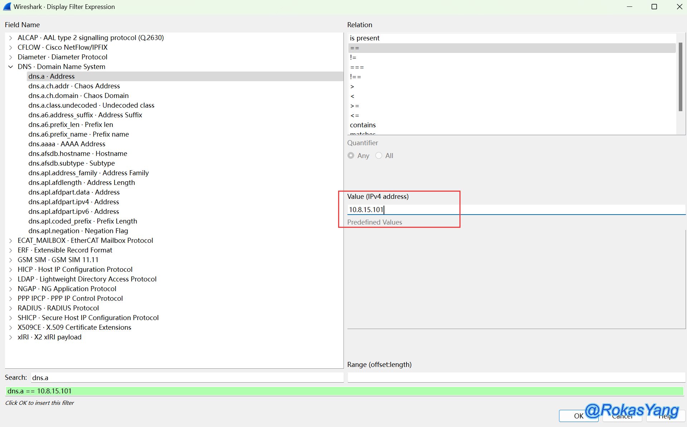Expand the GSM SIM 11.11 node
This screenshot has height=427, width=687.
(11, 260)
